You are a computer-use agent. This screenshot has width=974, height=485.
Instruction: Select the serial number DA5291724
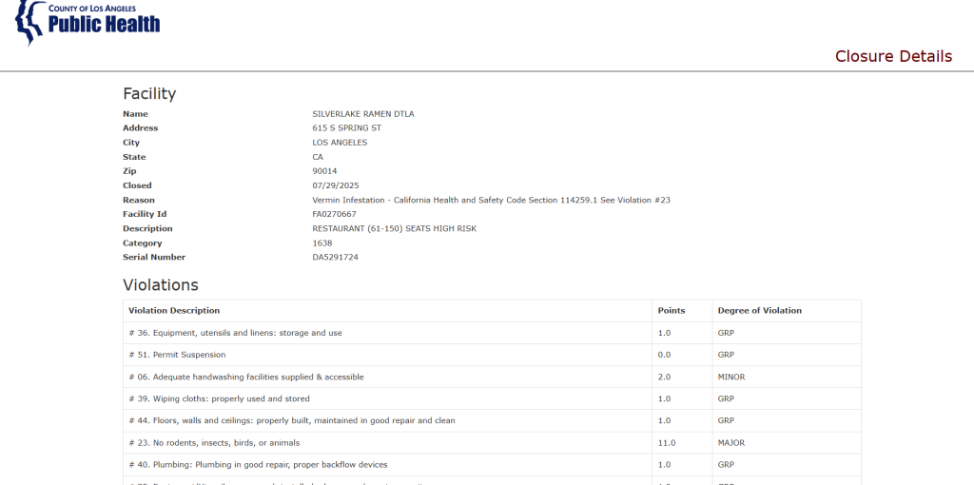pyautogui.click(x=336, y=257)
